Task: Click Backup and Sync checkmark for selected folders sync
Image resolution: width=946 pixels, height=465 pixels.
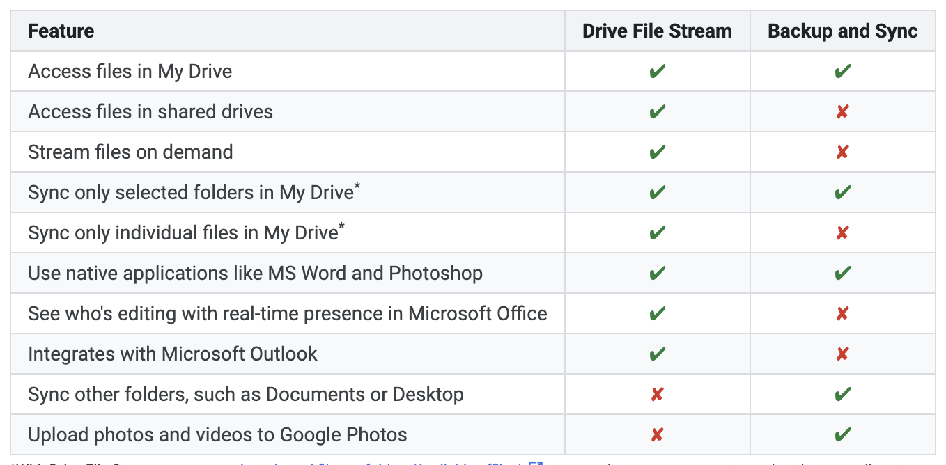Action: coord(842,193)
